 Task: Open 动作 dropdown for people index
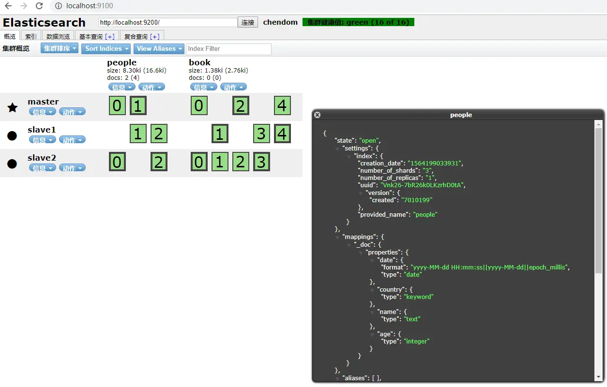tap(152, 87)
